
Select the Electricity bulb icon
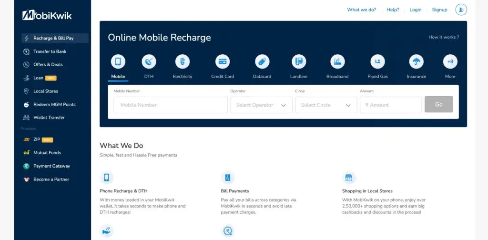pyautogui.click(x=183, y=61)
